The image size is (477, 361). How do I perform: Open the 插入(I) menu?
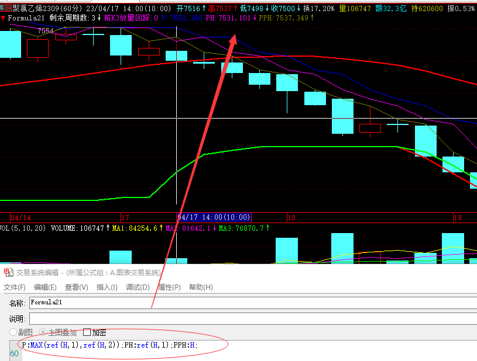click(x=107, y=287)
